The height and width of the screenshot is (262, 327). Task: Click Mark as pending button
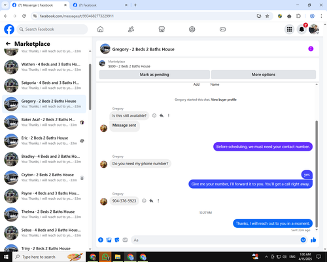(154, 75)
